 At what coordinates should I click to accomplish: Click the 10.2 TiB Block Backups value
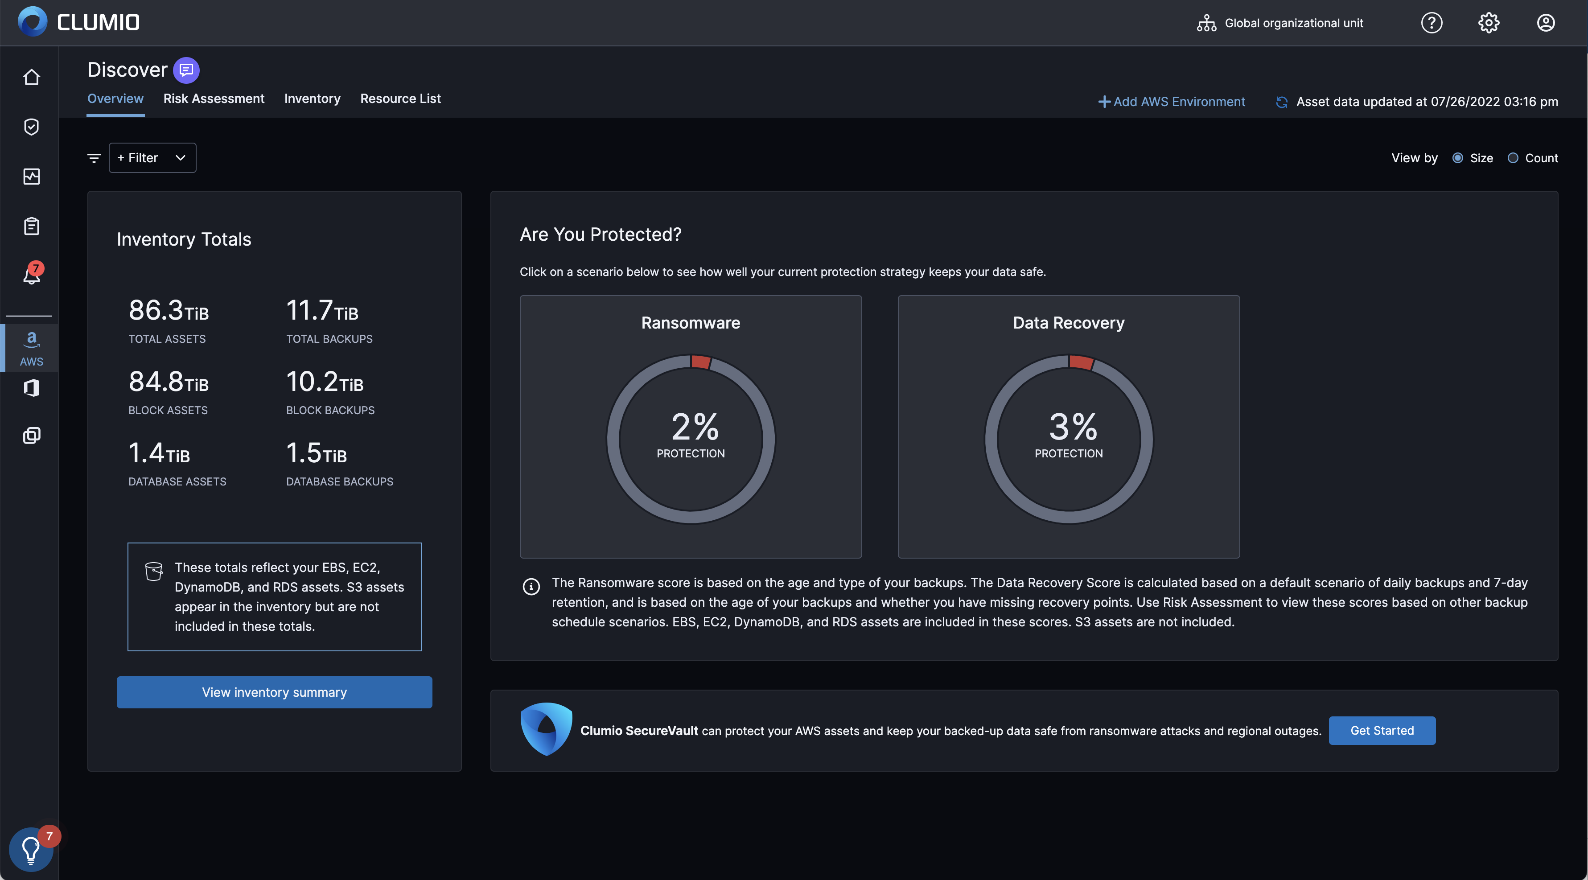[325, 382]
